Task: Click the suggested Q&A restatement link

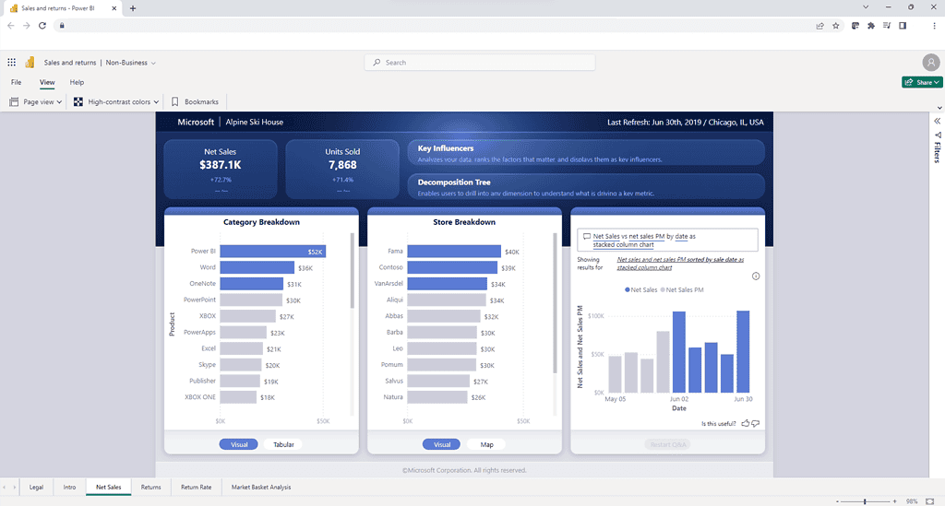Action: coord(680,264)
